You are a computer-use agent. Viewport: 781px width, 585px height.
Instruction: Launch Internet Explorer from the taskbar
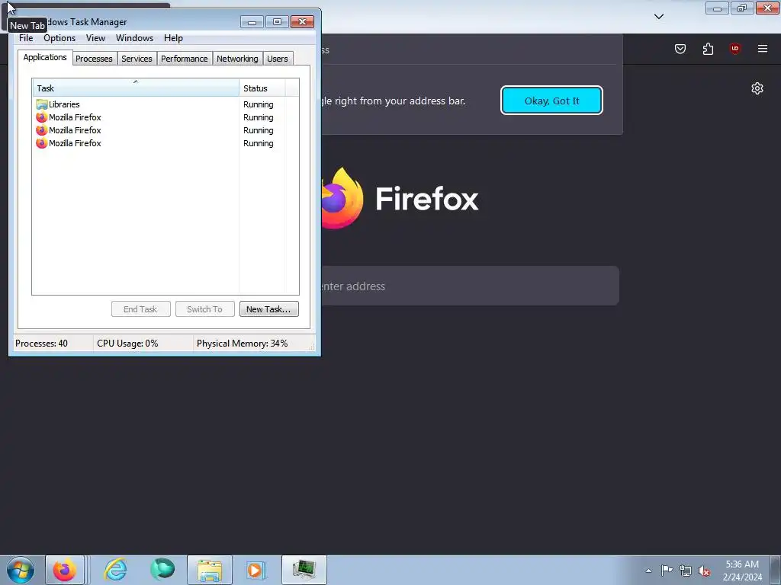pyautogui.click(x=116, y=570)
